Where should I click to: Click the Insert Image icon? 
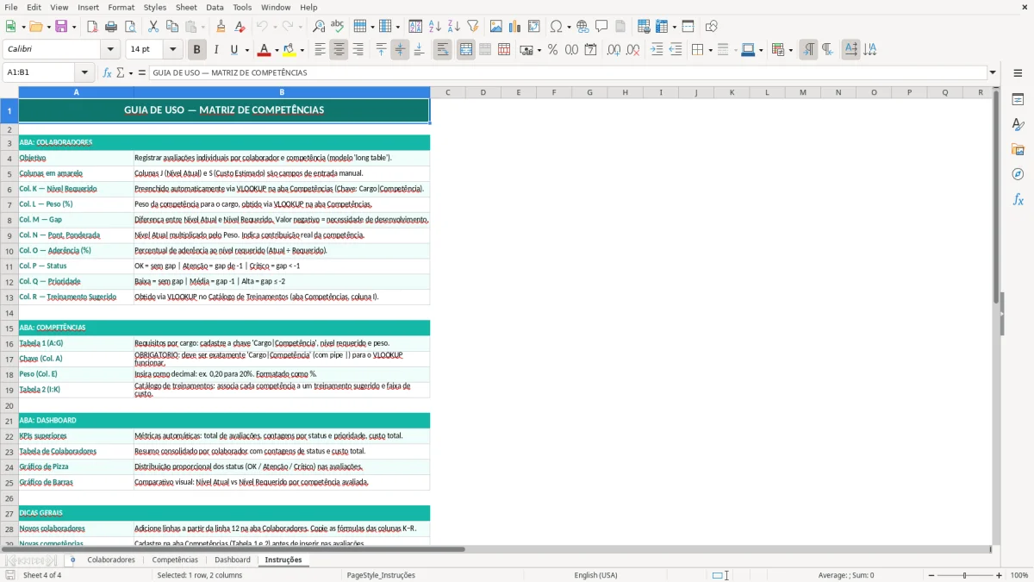click(x=496, y=26)
